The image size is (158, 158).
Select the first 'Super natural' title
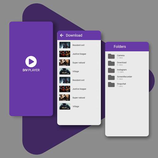[x=79, y=63]
